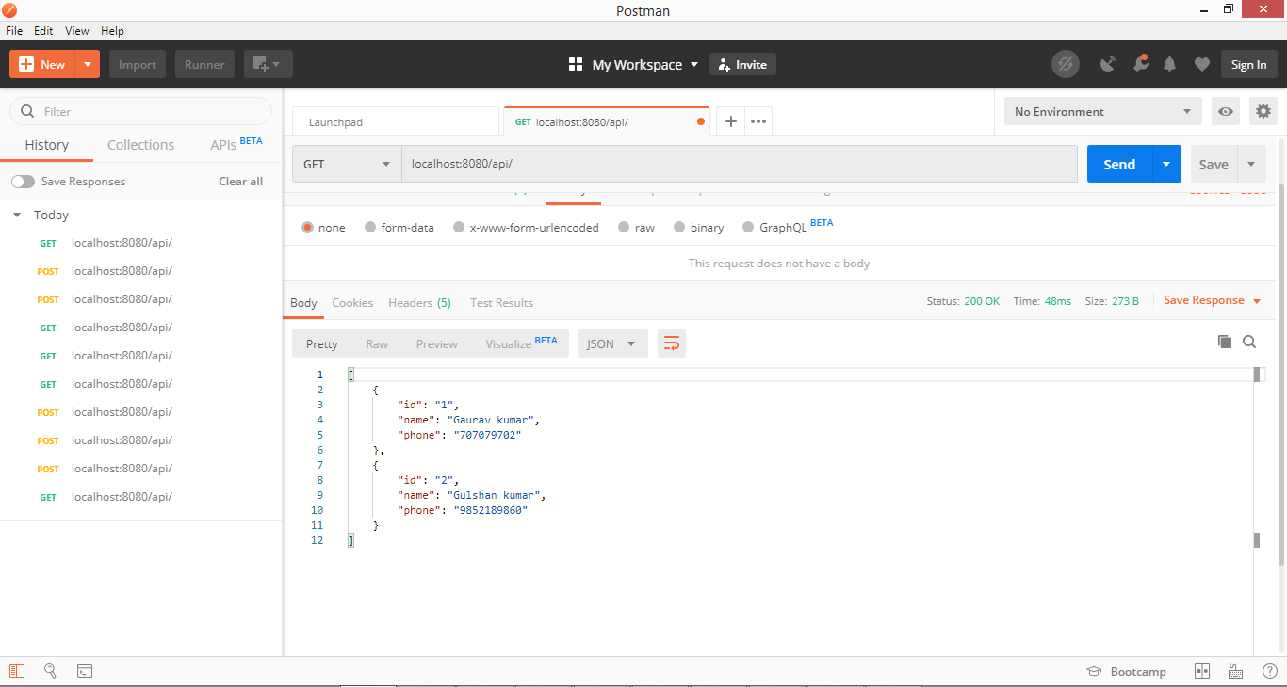This screenshot has height=687, width=1287.
Task: Open the Edit menu
Action: pyautogui.click(x=43, y=31)
